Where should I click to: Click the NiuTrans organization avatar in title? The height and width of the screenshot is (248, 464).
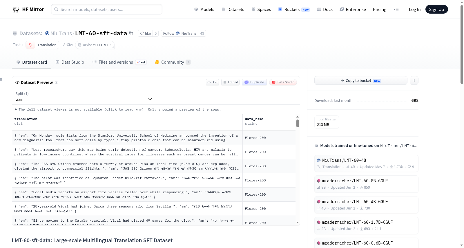[x=47, y=33]
